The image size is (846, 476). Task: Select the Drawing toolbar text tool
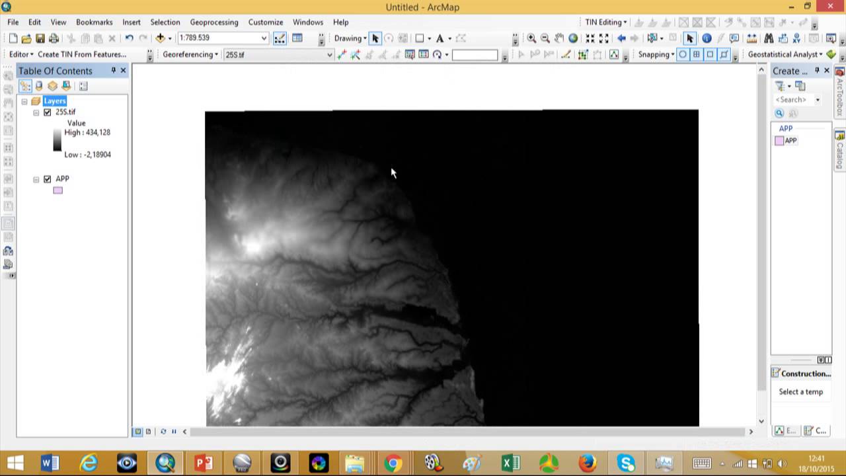pyautogui.click(x=440, y=38)
